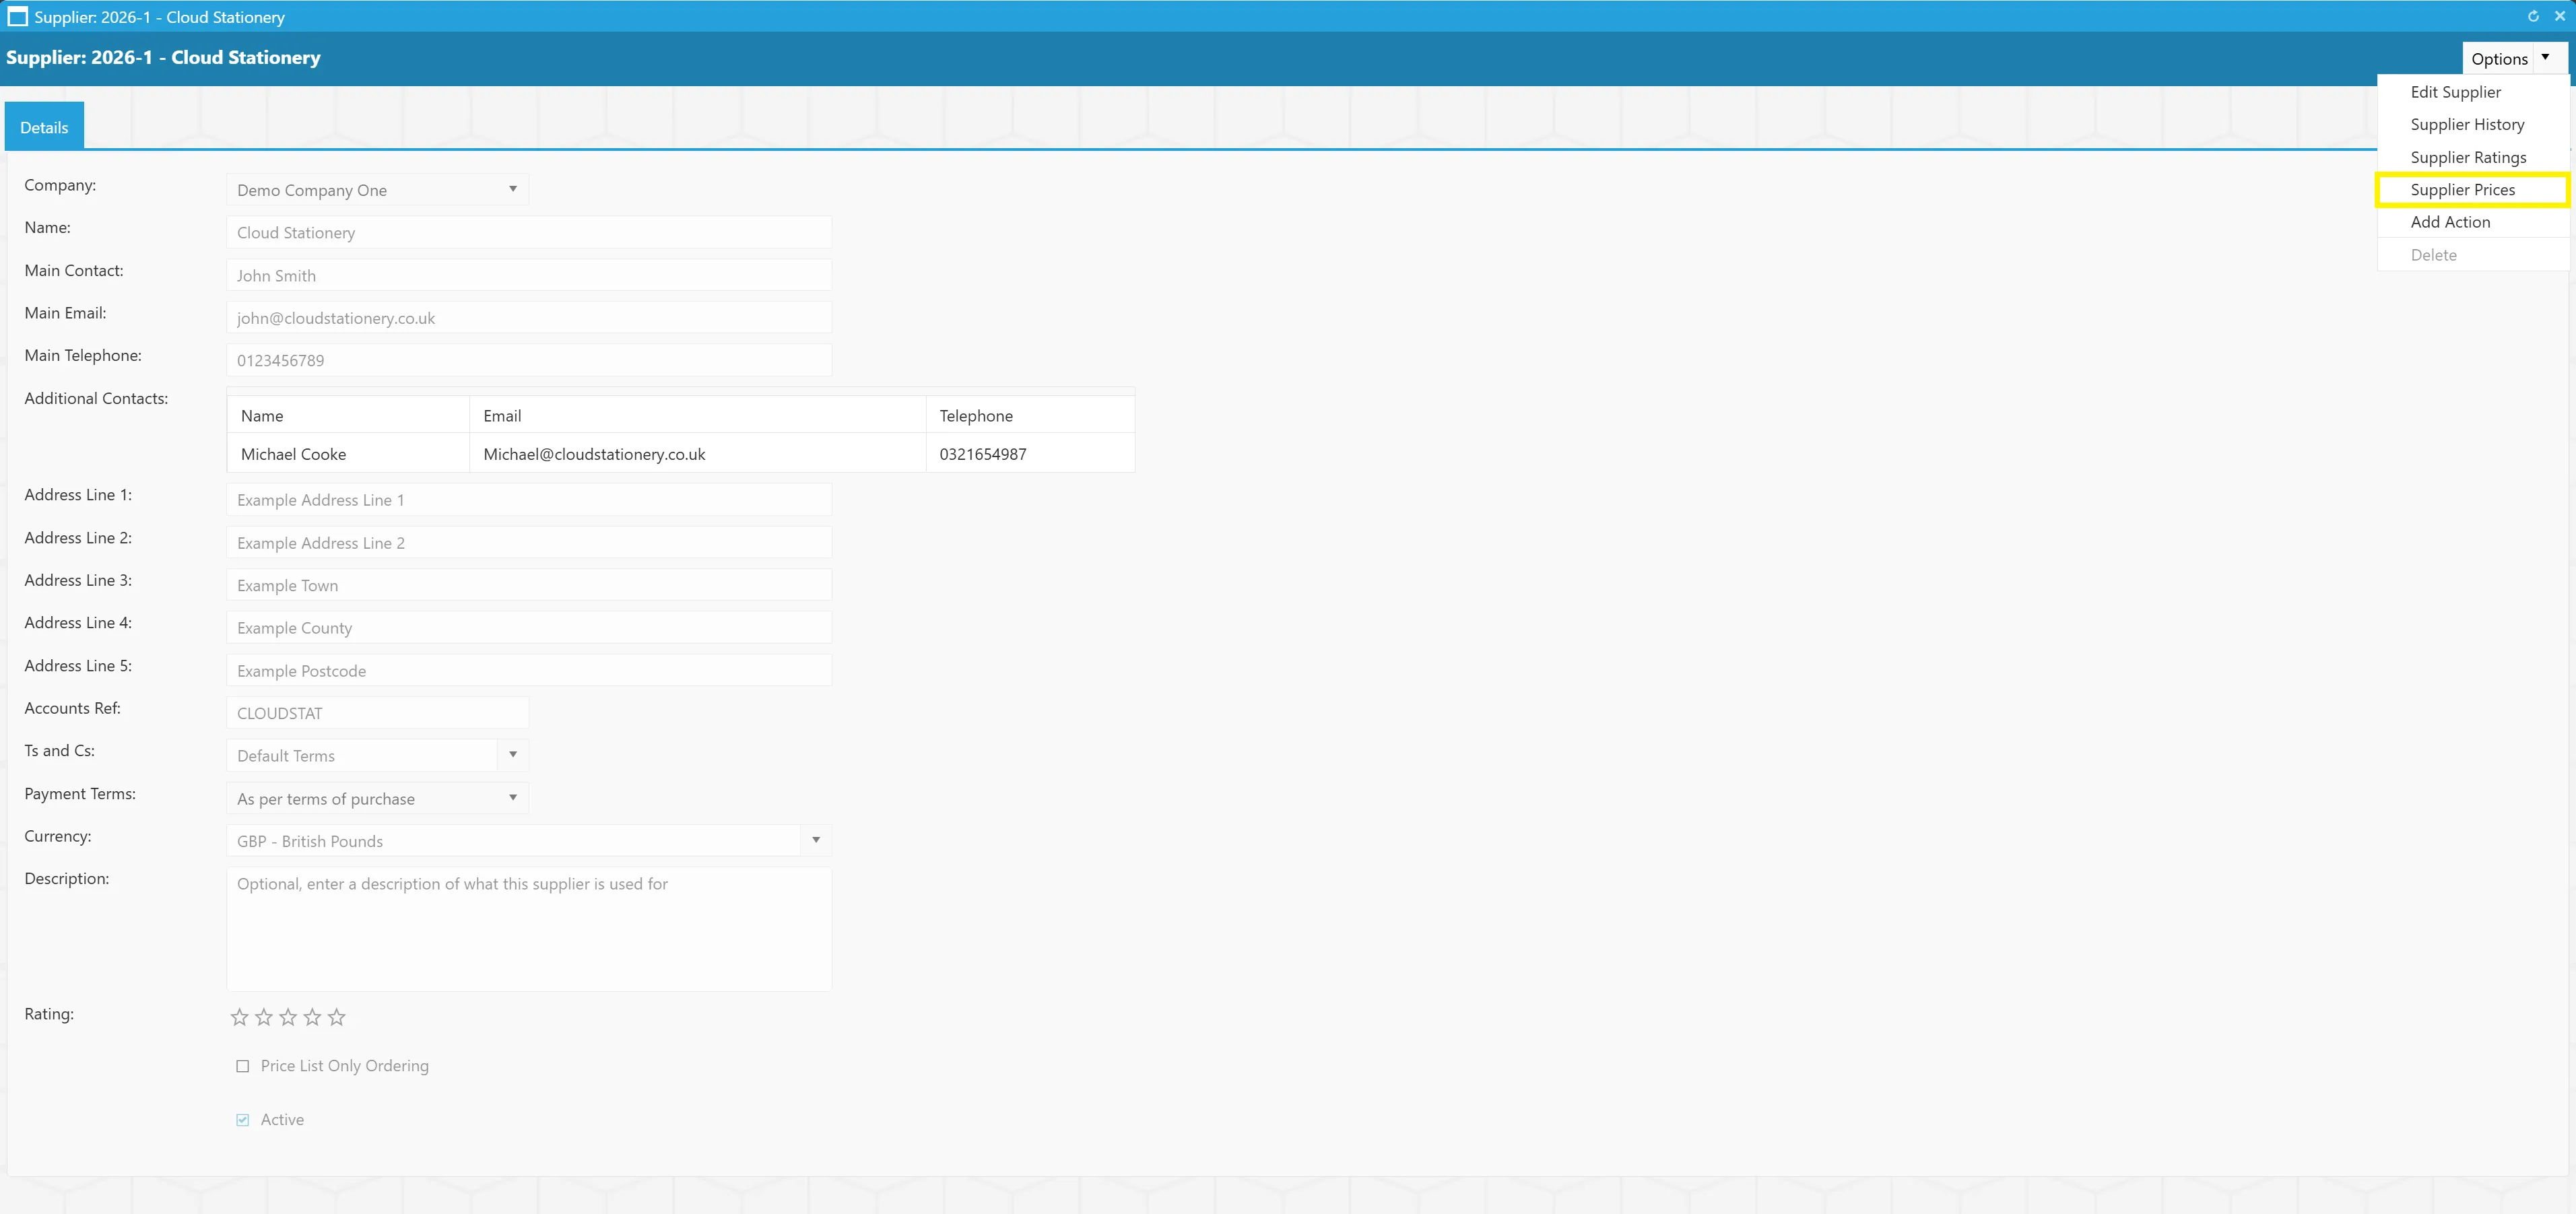Viewport: 2576px width, 1214px height.
Task: Open the Currency dropdown arrow
Action: [816, 840]
